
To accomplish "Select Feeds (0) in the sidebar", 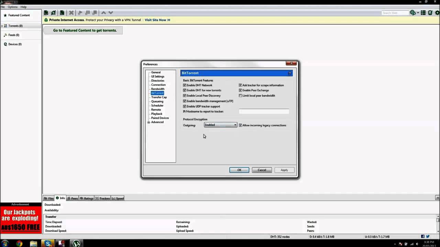I will pyautogui.click(x=14, y=35).
